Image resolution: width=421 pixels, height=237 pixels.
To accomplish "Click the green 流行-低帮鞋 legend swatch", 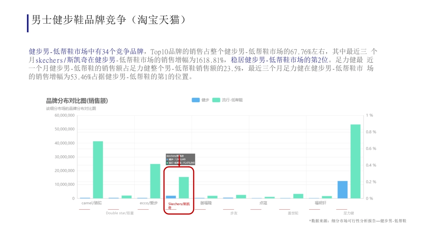I will (x=216, y=100).
